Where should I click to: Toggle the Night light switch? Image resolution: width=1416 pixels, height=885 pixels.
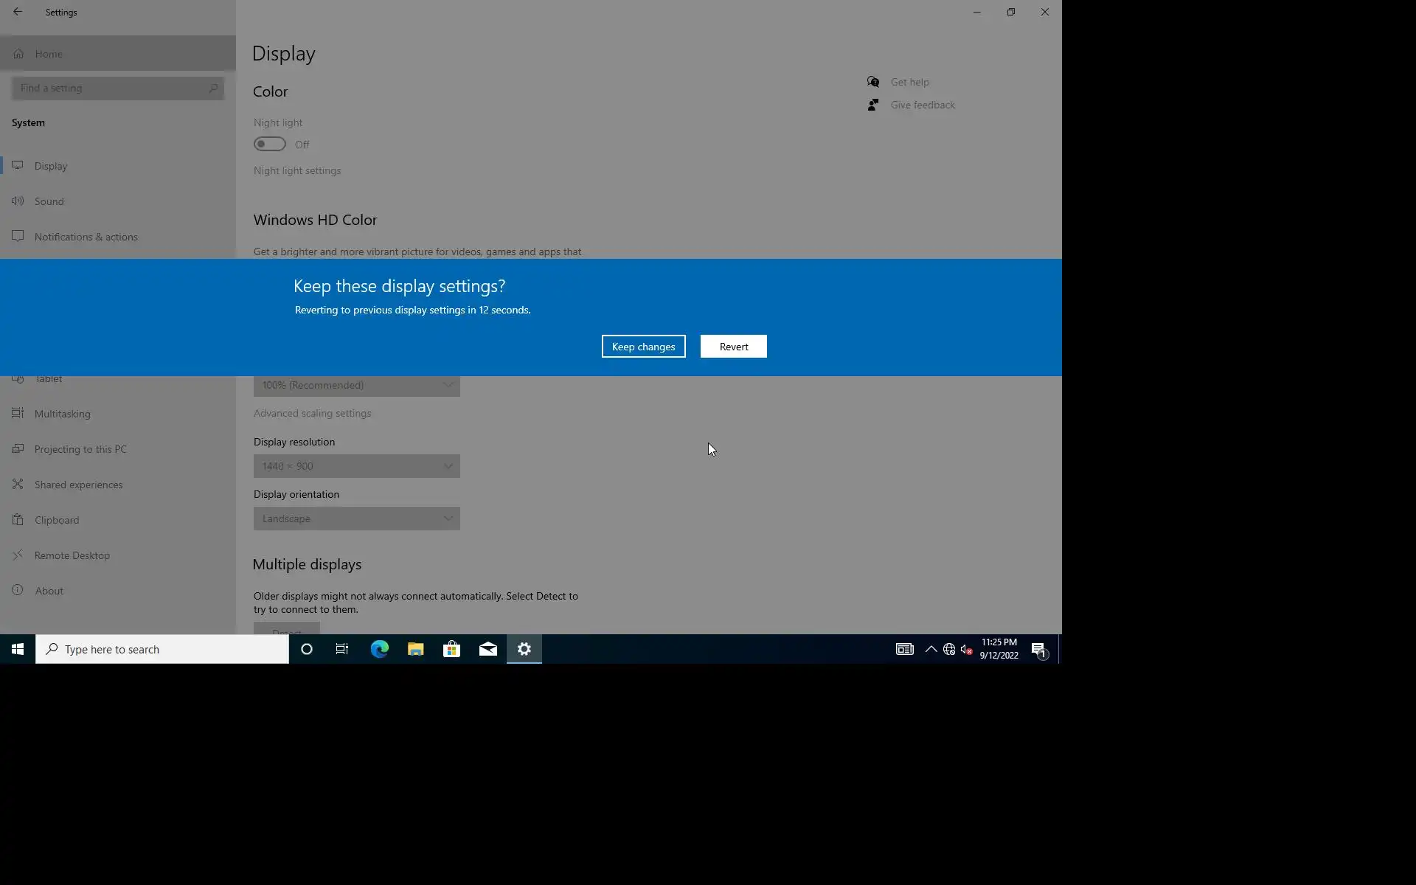pos(270,144)
